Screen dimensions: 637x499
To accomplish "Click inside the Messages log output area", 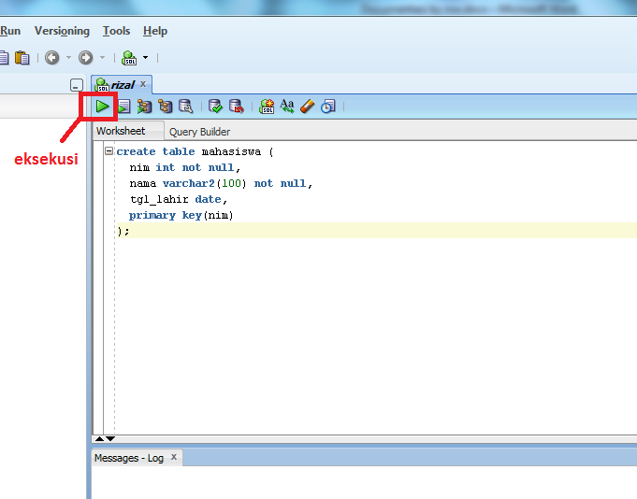I will tap(364, 483).
